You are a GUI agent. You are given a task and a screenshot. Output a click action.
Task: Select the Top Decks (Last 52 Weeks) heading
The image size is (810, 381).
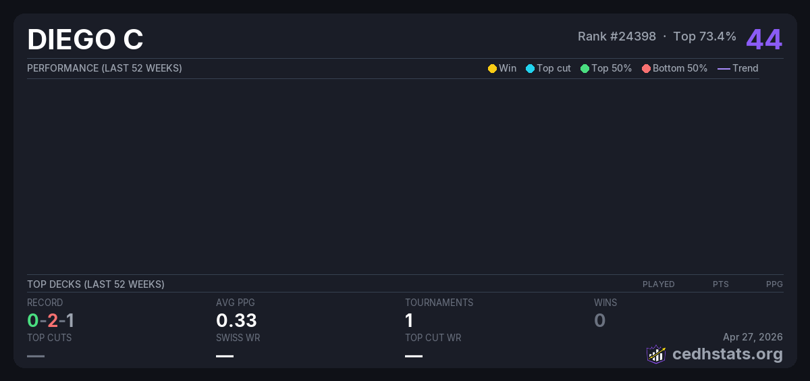[96, 284]
